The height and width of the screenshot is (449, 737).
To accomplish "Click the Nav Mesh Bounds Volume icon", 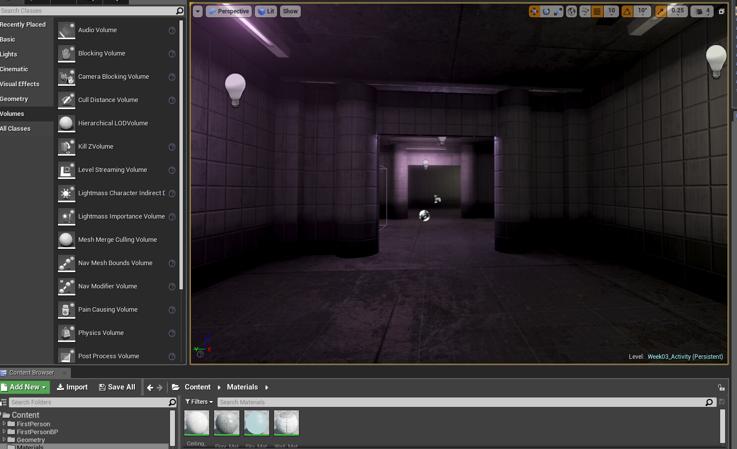I will point(66,263).
